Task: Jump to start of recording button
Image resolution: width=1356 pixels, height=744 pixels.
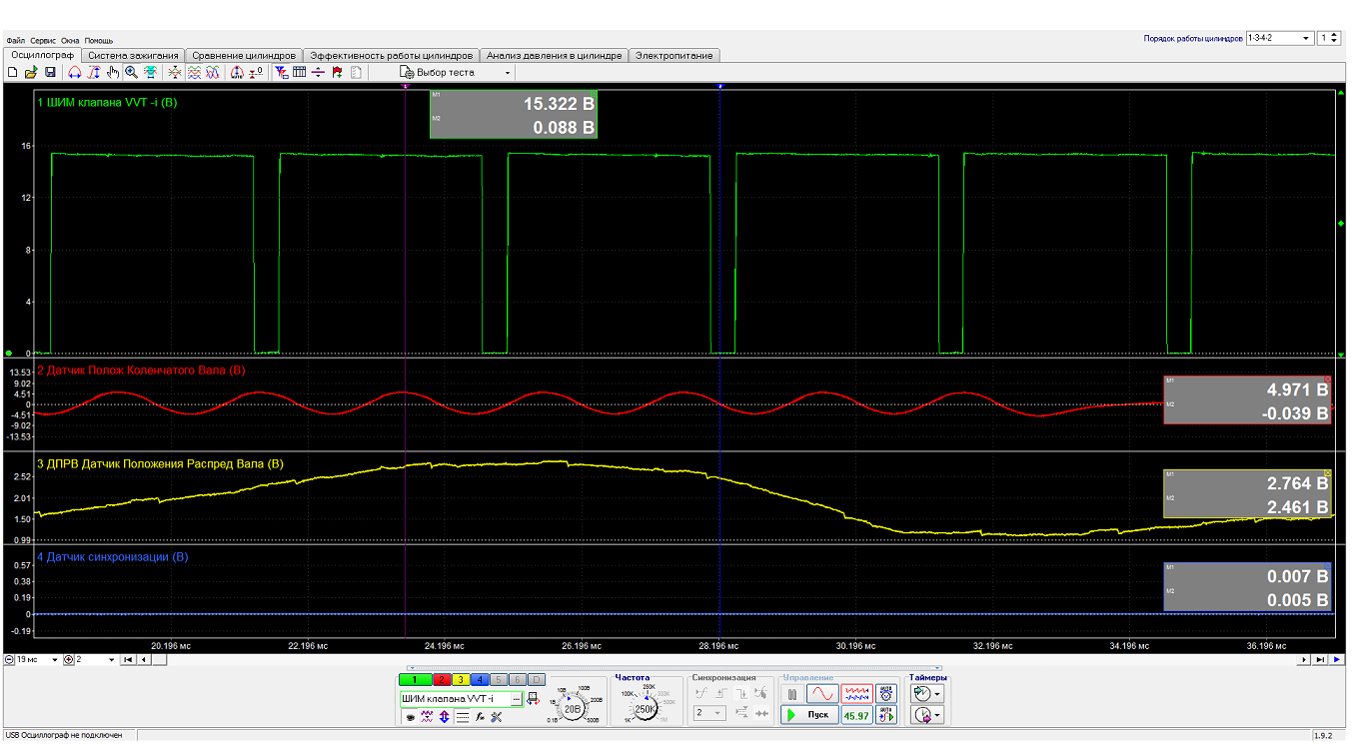Action: pyautogui.click(x=127, y=660)
